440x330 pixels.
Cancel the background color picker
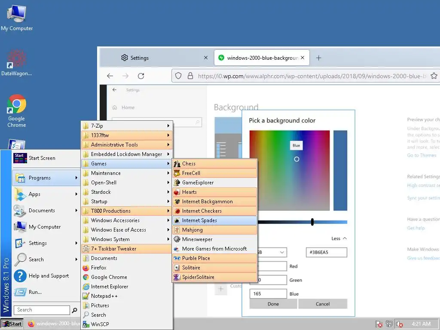click(323, 304)
